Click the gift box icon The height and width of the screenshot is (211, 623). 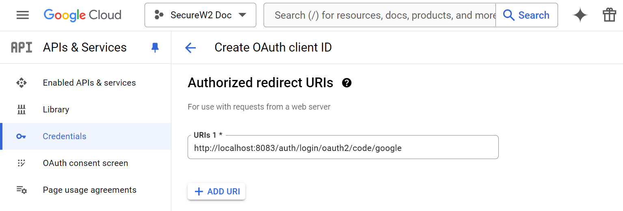pos(609,15)
